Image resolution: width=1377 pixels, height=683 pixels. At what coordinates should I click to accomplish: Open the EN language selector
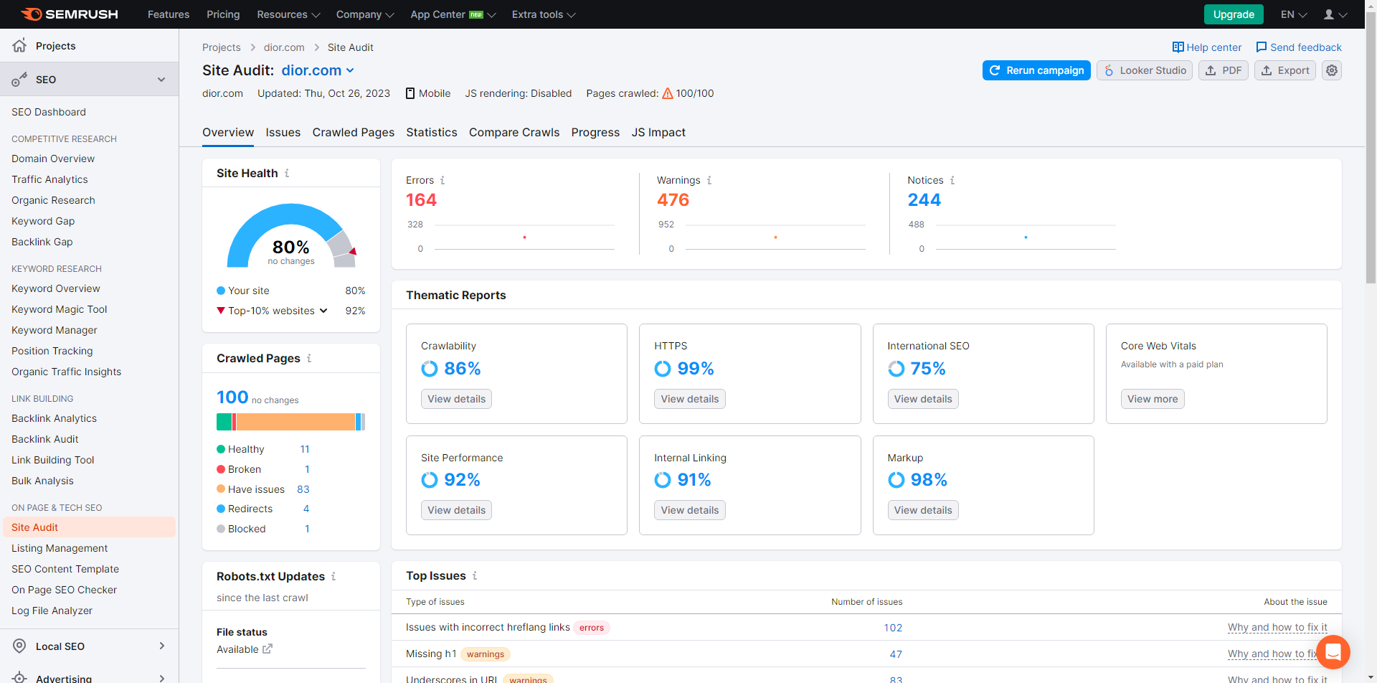(x=1294, y=14)
